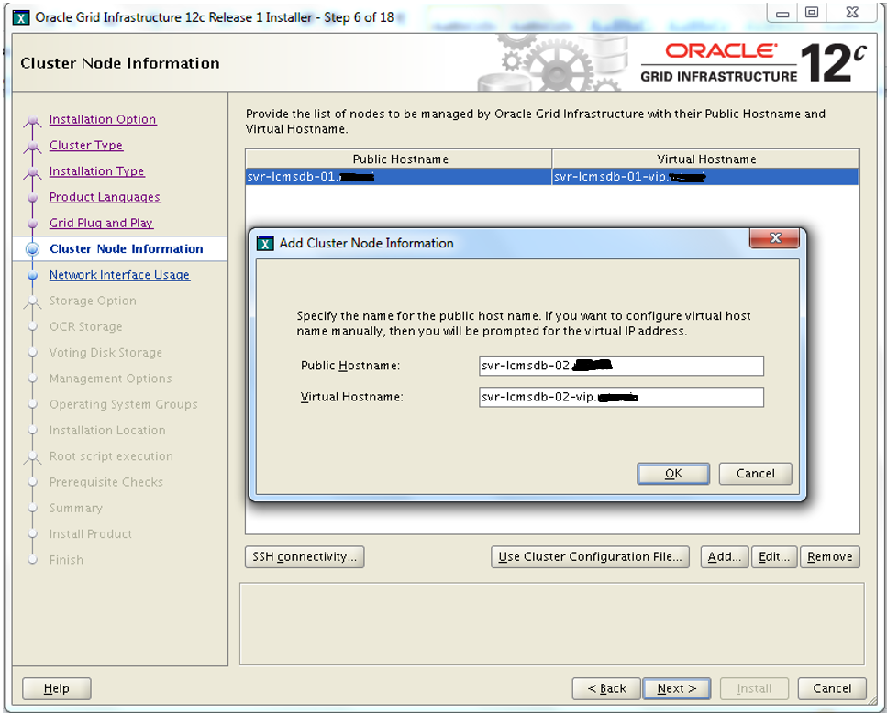The height and width of the screenshot is (713, 887).
Task: Select svr-lcmsdb-01-vip virtual hostname cell
Action: [x=705, y=177]
